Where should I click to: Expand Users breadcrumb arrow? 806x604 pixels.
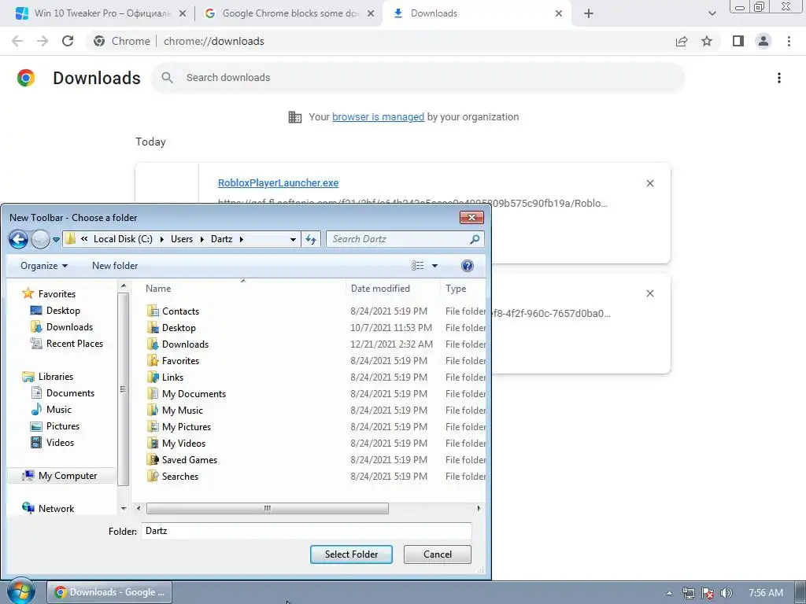(201, 239)
